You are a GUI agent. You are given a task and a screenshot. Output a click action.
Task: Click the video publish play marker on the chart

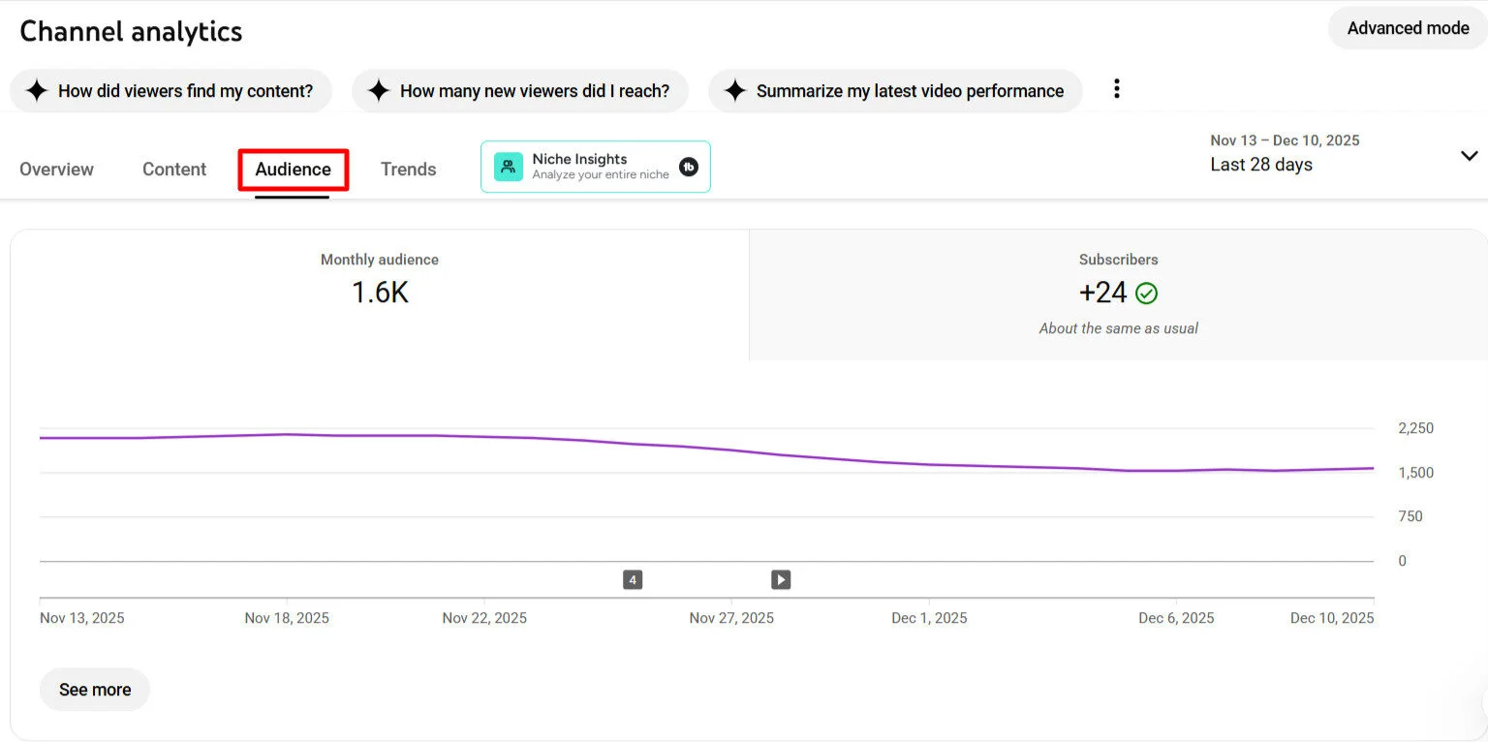[x=781, y=578]
